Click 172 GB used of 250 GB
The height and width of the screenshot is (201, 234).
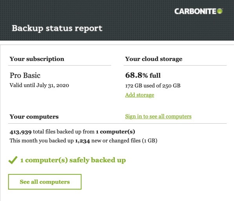[x=153, y=86]
